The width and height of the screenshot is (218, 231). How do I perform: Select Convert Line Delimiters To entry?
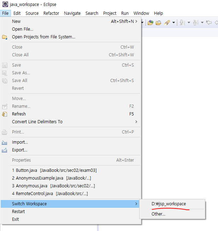(71, 122)
